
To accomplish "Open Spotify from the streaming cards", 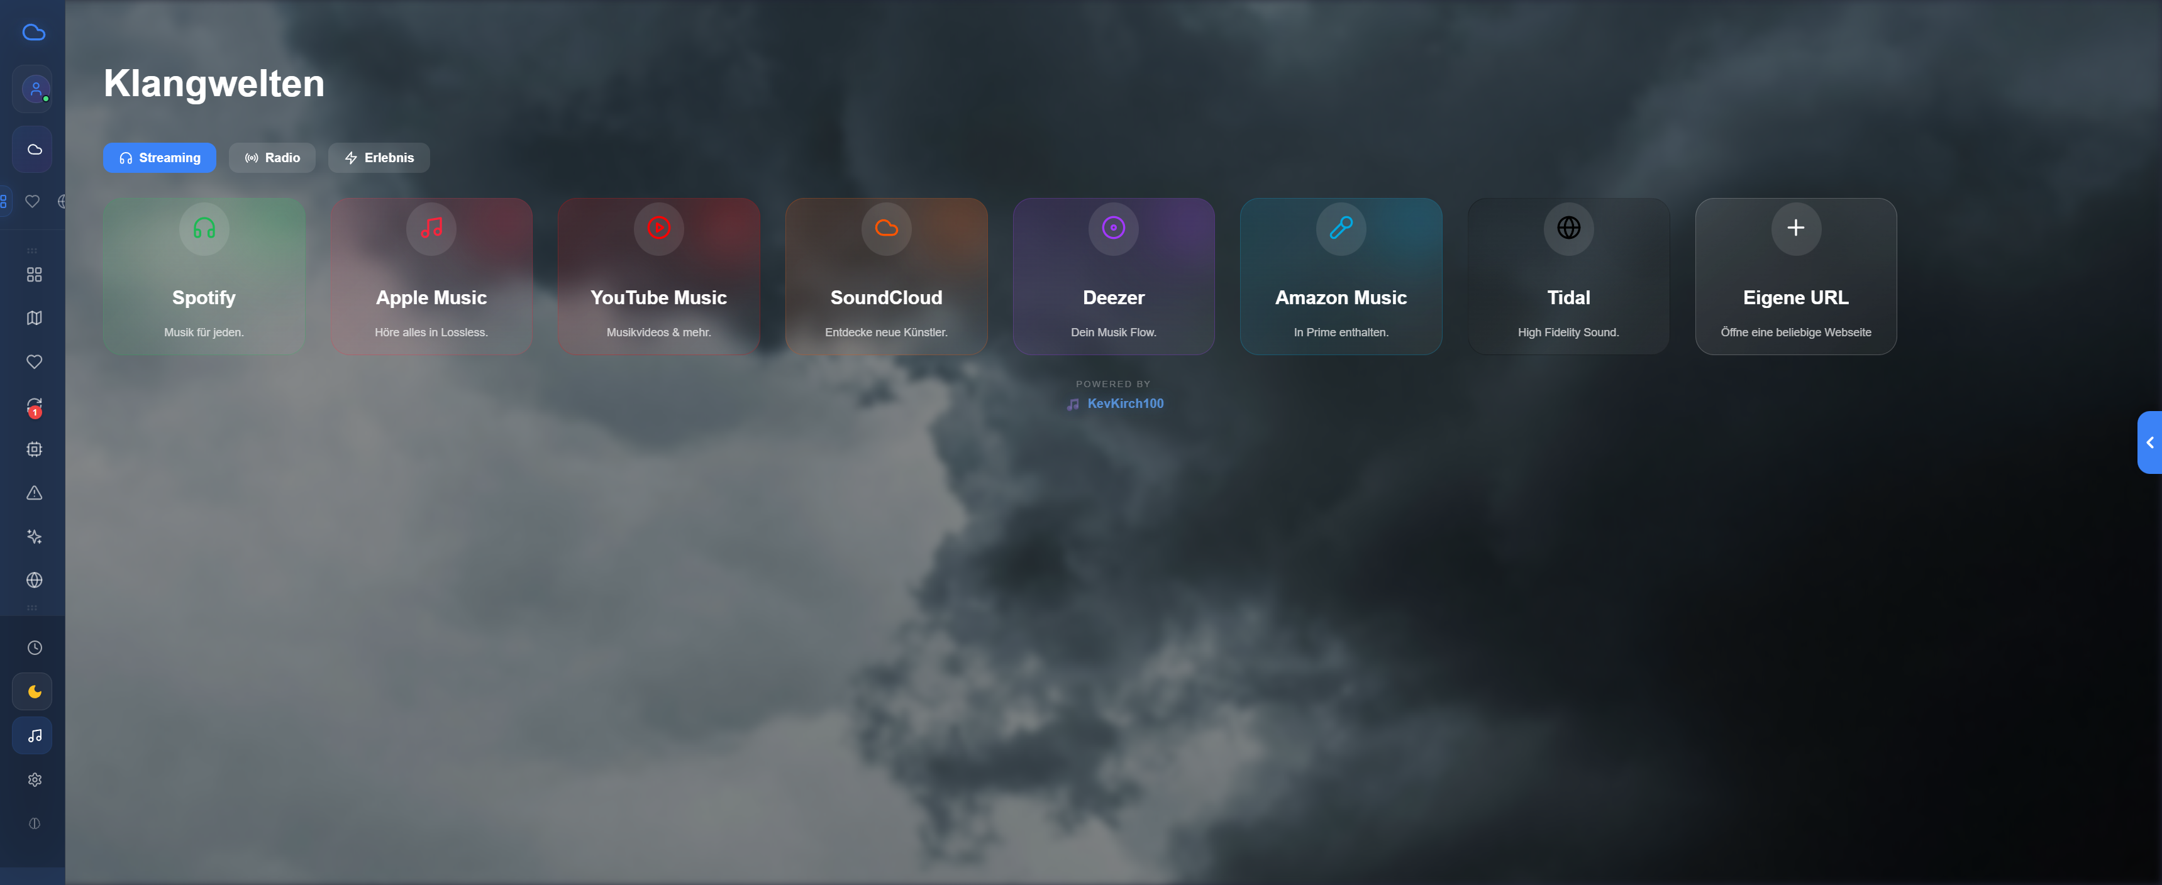I will tap(203, 229).
